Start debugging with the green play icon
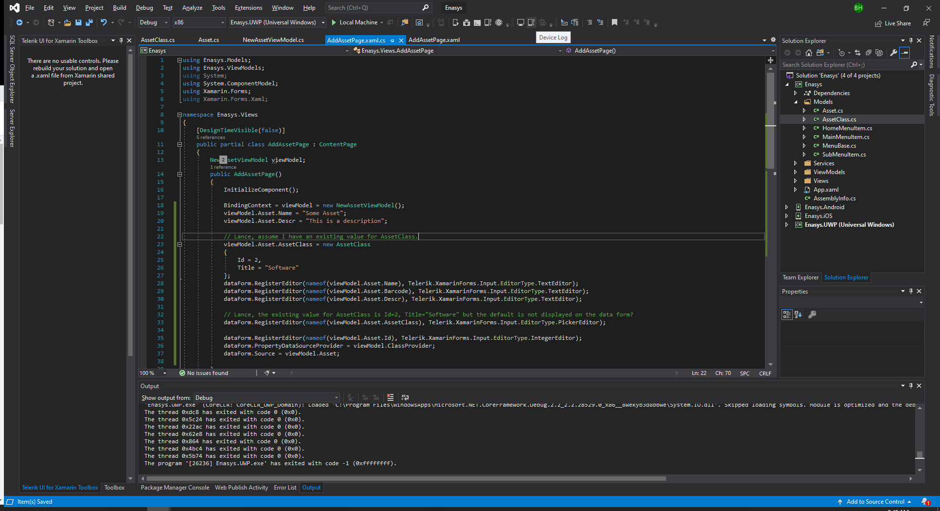940x511 pixels. [x=334, y=22]
